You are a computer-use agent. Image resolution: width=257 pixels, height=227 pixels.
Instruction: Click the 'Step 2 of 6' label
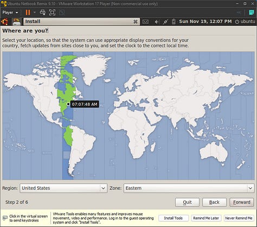(17, 202)
